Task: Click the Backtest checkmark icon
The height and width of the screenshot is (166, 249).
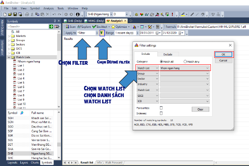Action: pyautogui.click(x=94, y=27)
